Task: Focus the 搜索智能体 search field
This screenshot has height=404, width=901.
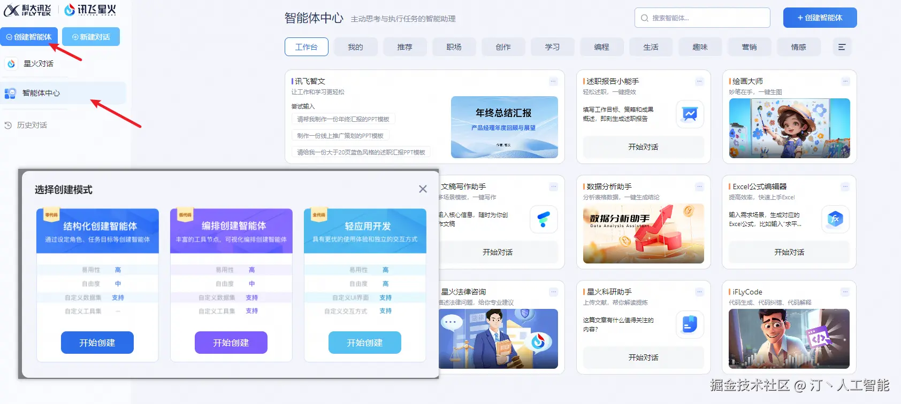Action: coord(703,18)
